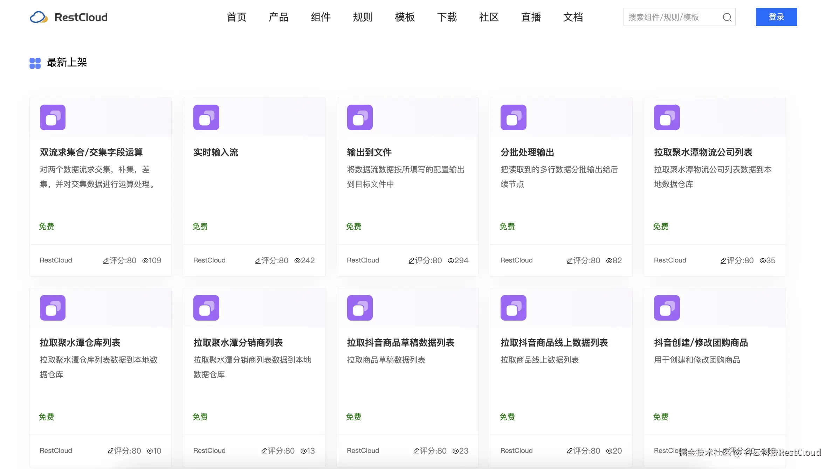Open the 输出到文件 component title

point(369,152)
